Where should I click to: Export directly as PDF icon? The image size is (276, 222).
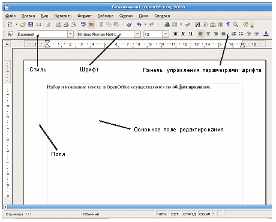point(58,25)
